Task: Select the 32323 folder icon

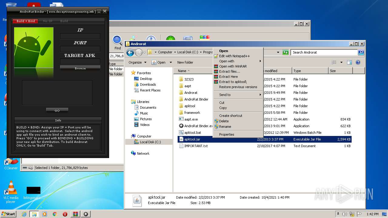Action: pos(181,79)
